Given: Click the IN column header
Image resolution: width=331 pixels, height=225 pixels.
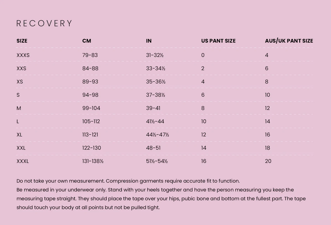Looking at the screenshot, I should tap(149, 41).
